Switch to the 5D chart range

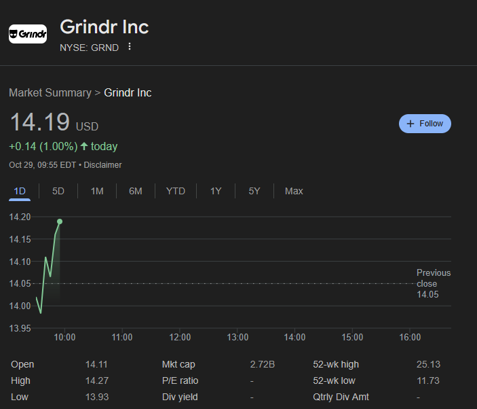58,192
